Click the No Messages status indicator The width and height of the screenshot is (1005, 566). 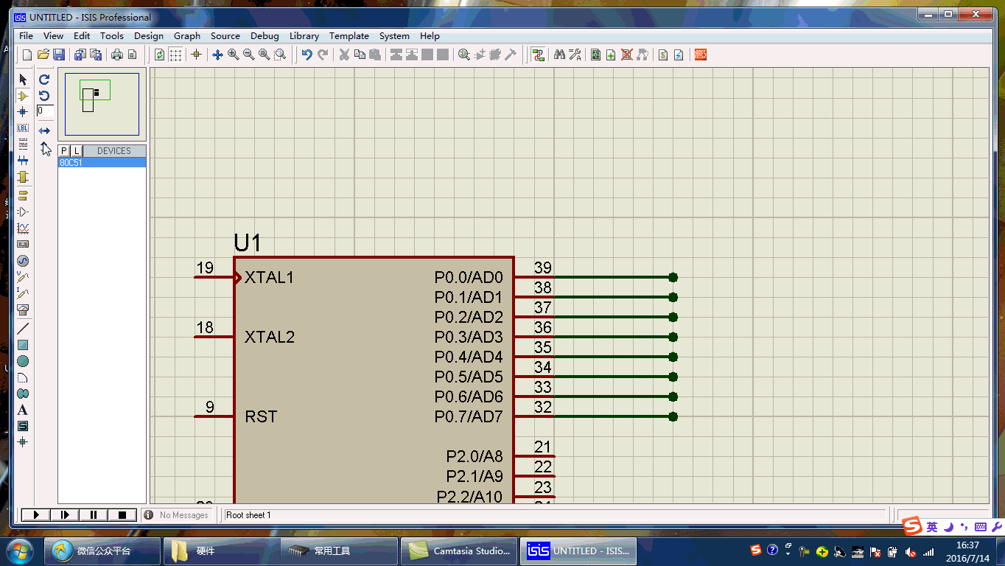[177, 515]
